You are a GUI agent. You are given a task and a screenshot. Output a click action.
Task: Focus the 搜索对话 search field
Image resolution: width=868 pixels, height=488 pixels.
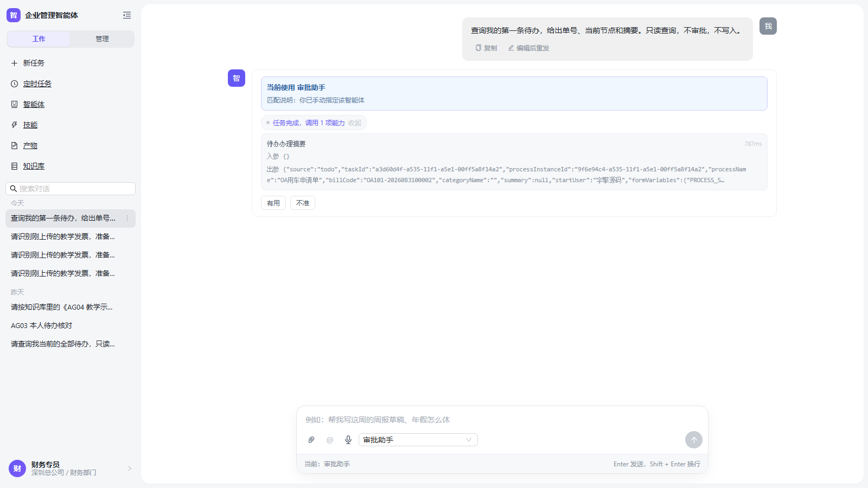point(71,189)
